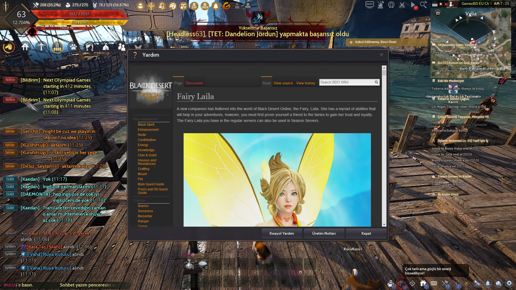Screen dimensions: 516x290
Task: Click the crossed axe icon with badge 16
Action: [x=445, y=283]
